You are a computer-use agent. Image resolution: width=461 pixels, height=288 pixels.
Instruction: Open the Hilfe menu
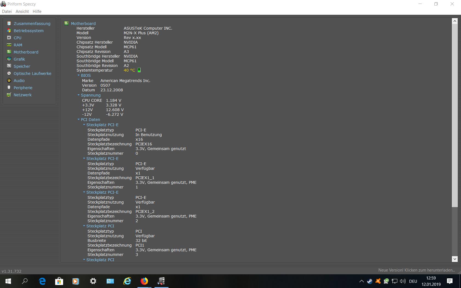click(37, 11)
